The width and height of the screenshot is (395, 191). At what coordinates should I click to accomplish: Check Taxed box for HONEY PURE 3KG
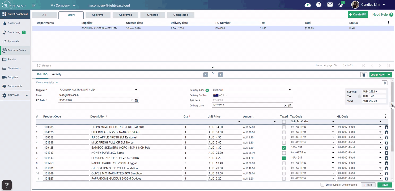[284, 153]
